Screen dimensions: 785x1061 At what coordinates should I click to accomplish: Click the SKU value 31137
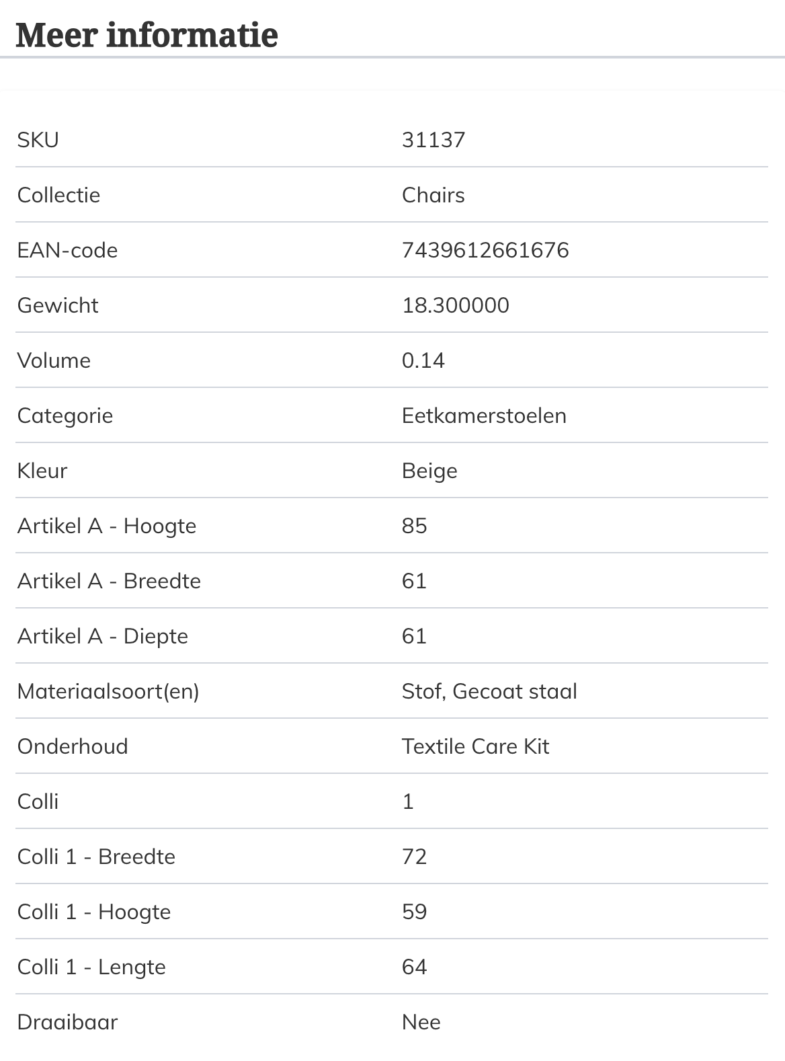[x=433, y=140]
